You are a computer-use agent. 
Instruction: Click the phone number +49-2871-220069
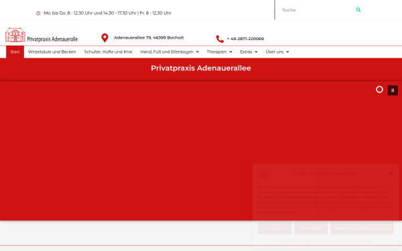pyautogui.click(x=245, y=39)
